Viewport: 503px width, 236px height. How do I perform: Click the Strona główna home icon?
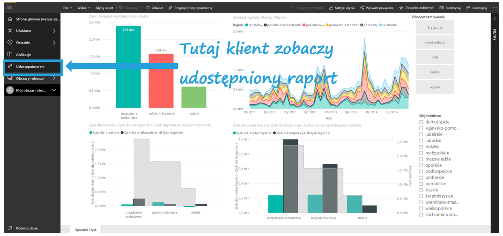click(10, 19)
